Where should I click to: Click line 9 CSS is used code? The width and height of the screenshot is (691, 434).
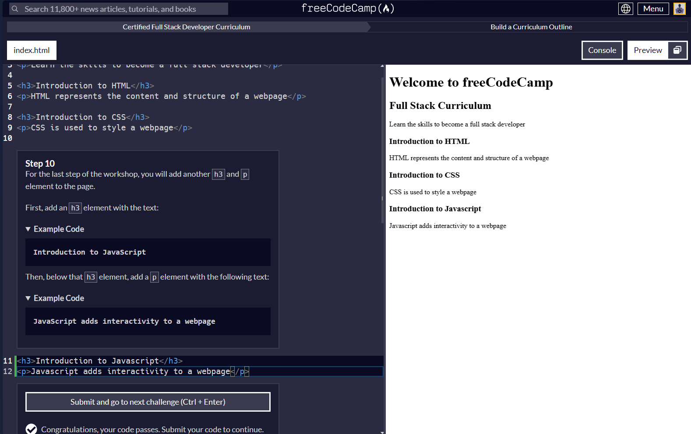tap(105, 128)
